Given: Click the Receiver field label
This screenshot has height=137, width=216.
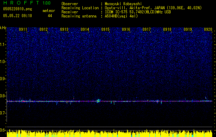Looking at the screenshot, I should [70, 12].
